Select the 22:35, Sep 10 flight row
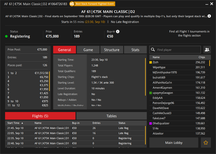The height and width of the screenshot is (154, 216). (x=75, y=139)
